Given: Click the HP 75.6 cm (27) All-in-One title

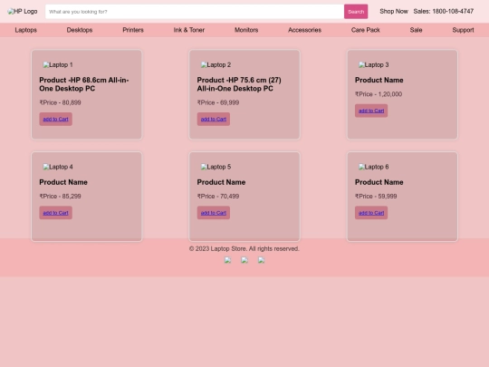Looking at the screenshot, I should pyautogui.click(x=239, y=84).
